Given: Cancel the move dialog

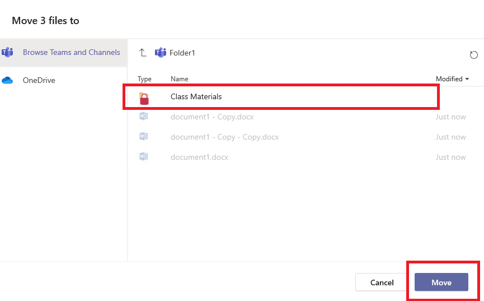Looking at the screenshot, I should 382,282.
